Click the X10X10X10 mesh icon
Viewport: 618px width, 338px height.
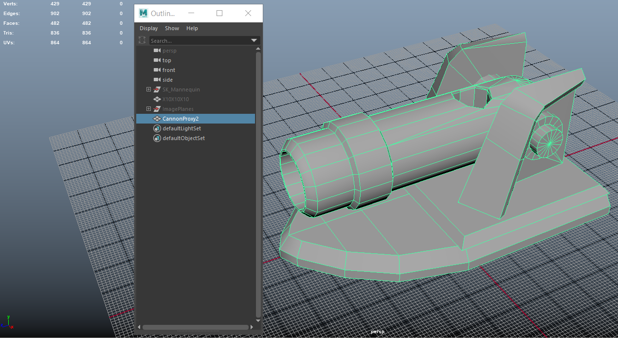point(157,99)
